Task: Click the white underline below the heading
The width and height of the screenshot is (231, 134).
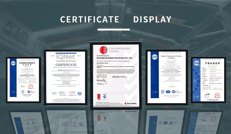Action: coord(115,30)
